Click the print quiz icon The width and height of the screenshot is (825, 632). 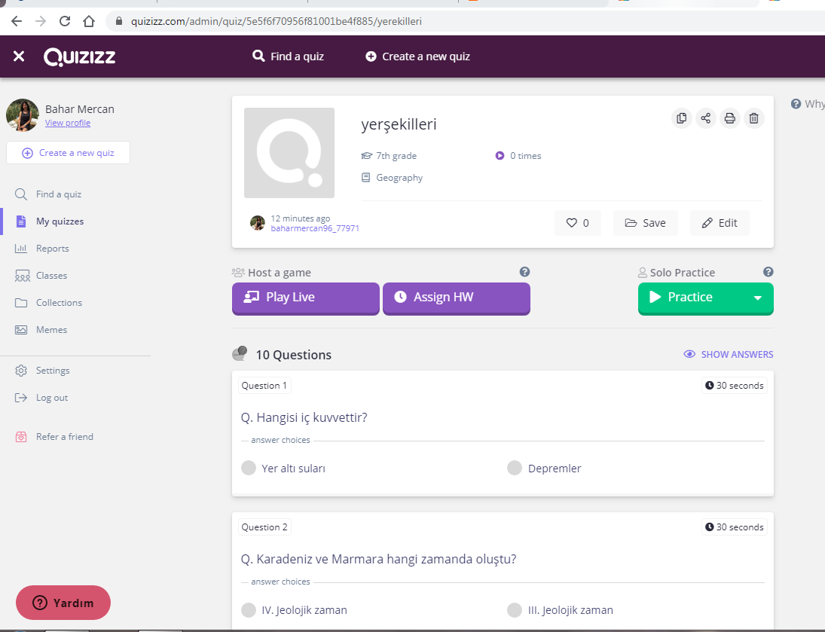coord(729,118)
